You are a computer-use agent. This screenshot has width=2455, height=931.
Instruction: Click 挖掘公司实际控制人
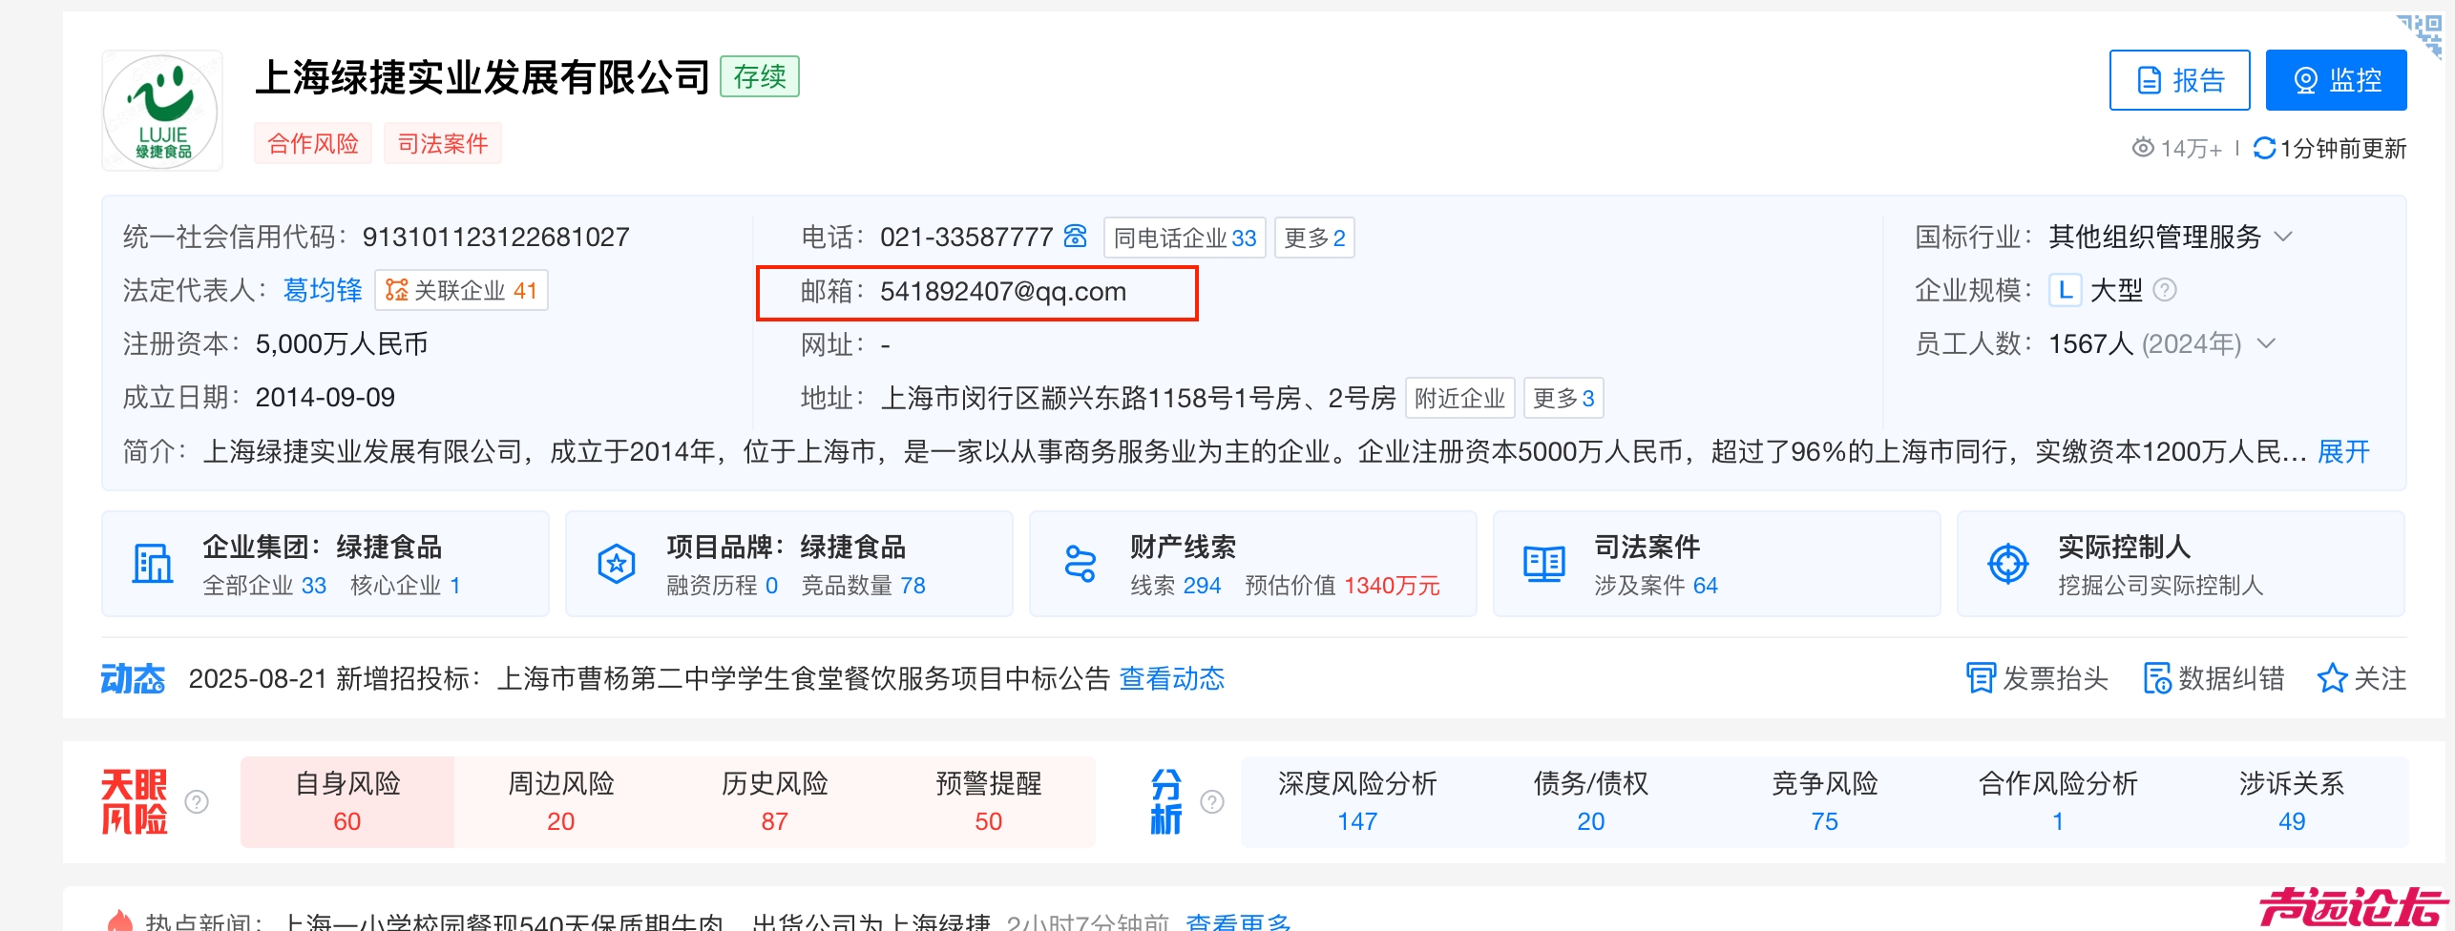[x=2161, y=585]
